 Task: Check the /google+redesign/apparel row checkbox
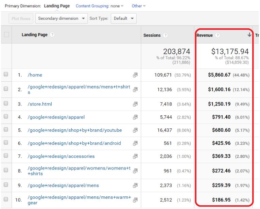pyautogui.click(x=6, y=116)
